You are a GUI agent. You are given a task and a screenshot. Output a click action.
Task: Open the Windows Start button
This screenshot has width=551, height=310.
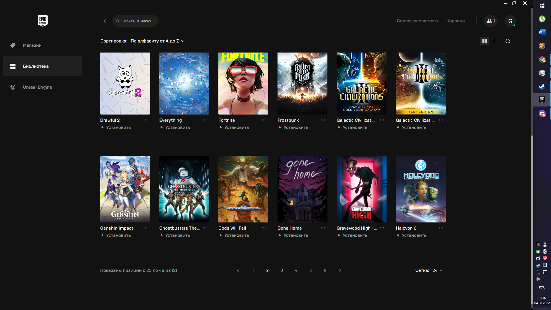coord(542,6)
